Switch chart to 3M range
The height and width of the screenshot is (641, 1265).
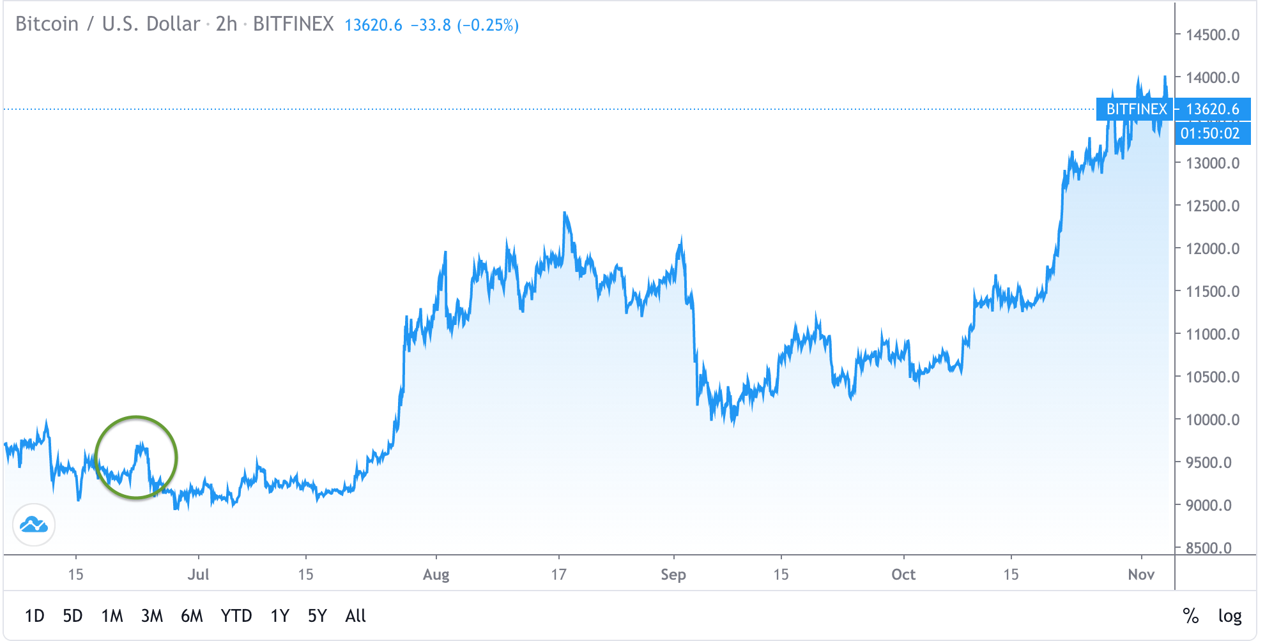coord(152,616)
